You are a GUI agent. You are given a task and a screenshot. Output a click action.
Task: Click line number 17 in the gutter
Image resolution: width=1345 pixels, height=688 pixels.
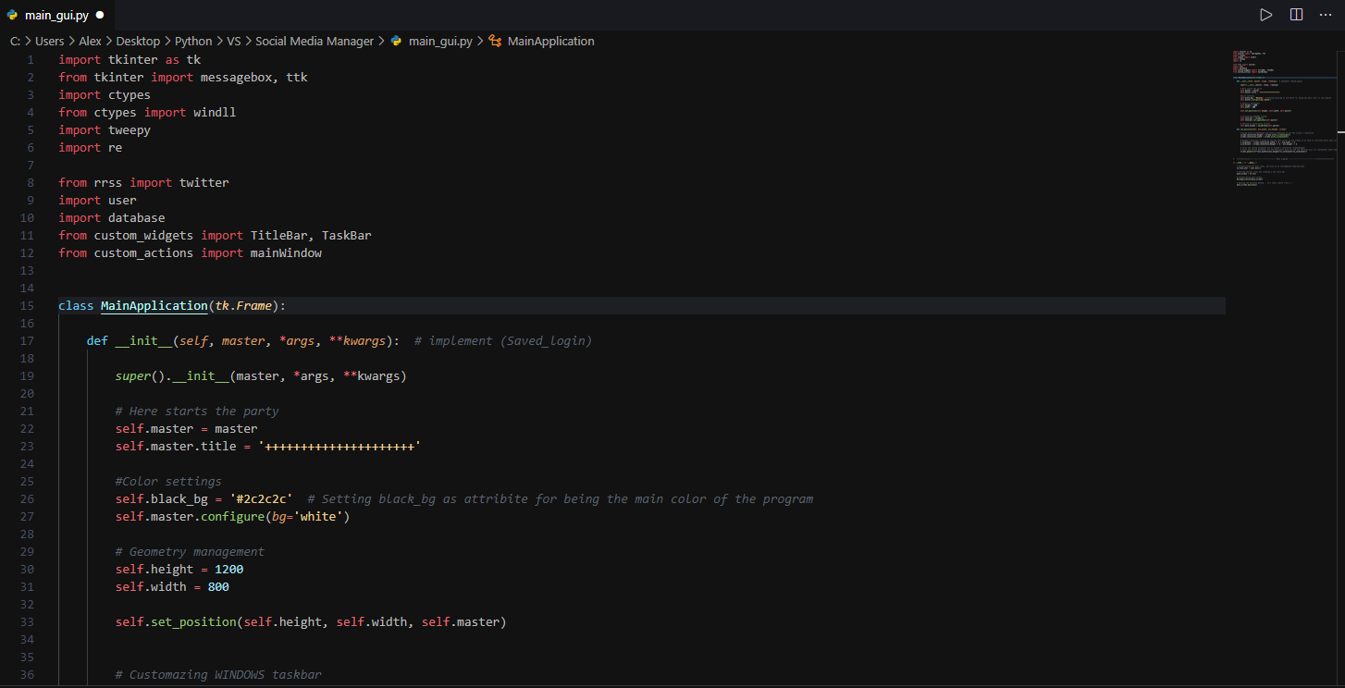[x=27, y=341]
